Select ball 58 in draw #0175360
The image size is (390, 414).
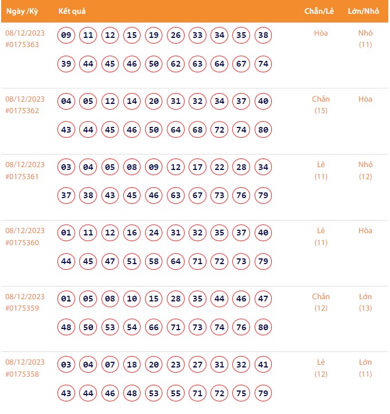coord(154,261)
